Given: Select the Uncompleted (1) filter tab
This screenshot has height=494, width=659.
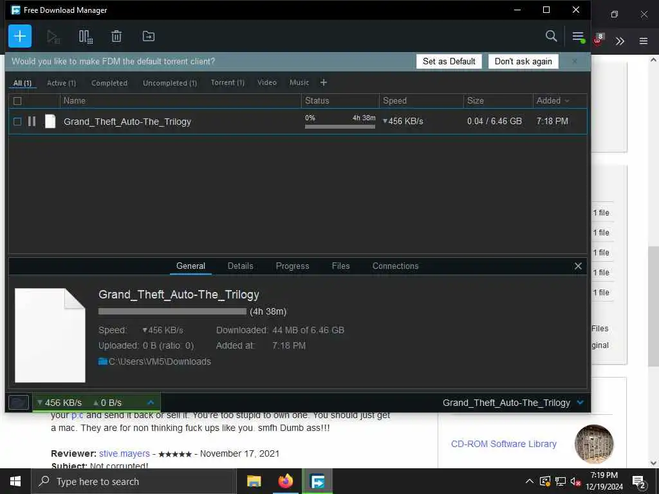Looking at the screenshot, I should pyautogui.click(x=170, y=83).
